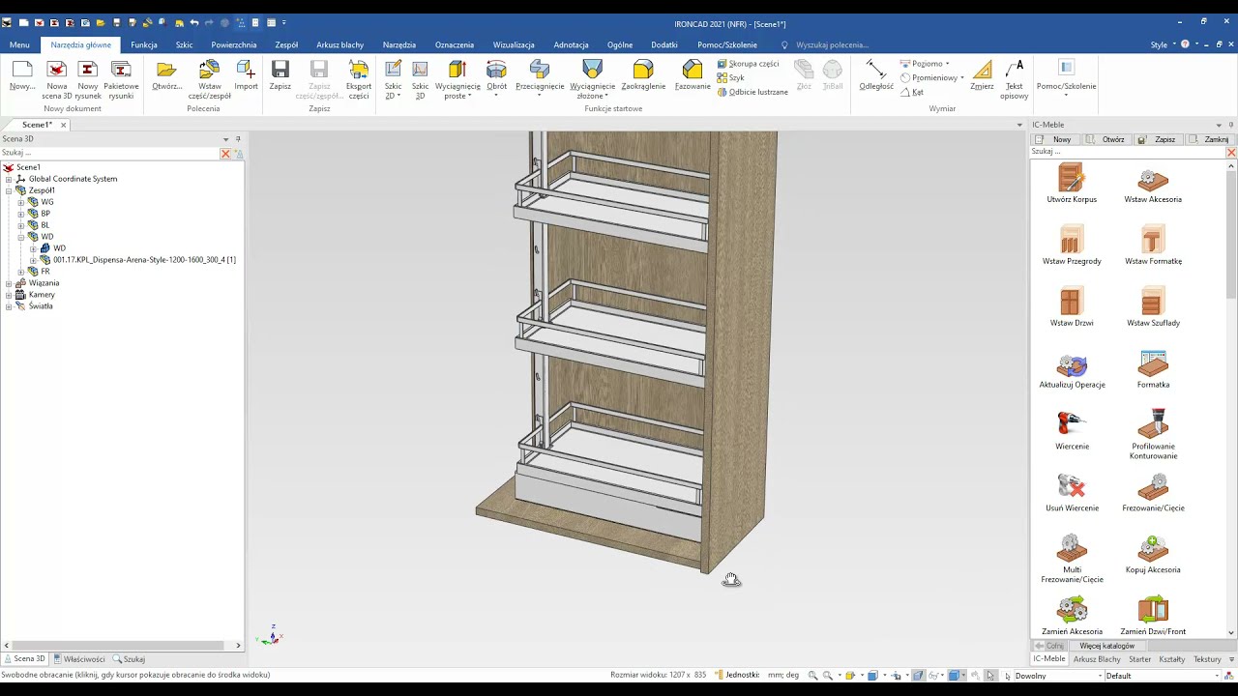Pin the Scena 3D panel
Viewport: 1238px width, 696px height.
tap(238, 139)
